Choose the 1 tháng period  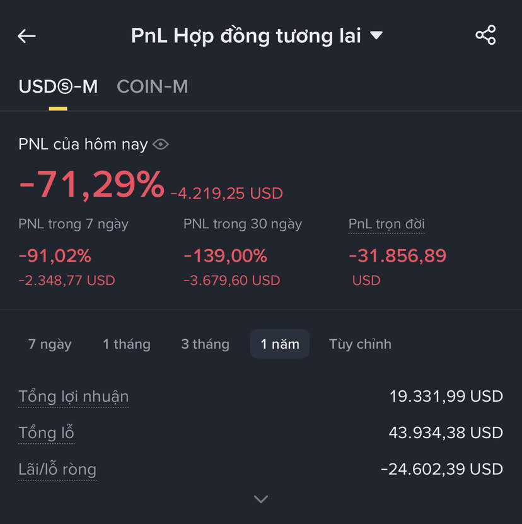coord(127,344)
